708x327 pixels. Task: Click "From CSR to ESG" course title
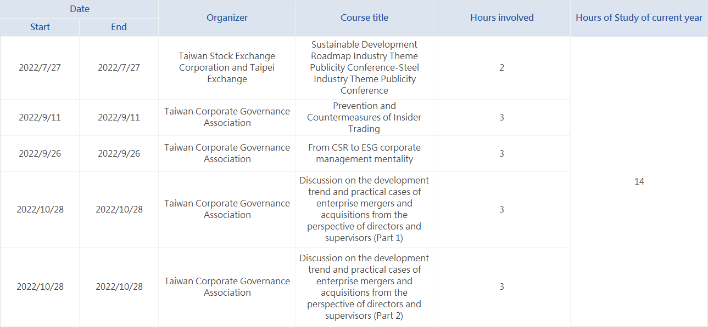364,153
